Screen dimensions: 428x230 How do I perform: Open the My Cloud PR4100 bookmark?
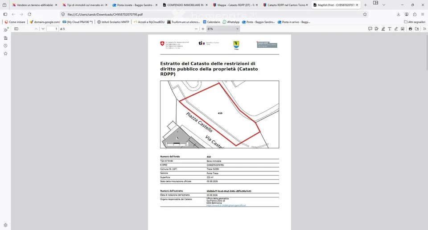coord(78,22)
